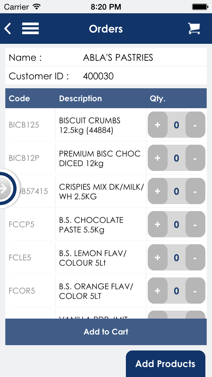Decrease quantity for PREMIUM BISC CHOC DICED
The width and height of the screenshot is (212, 377).
coord(195,158)
